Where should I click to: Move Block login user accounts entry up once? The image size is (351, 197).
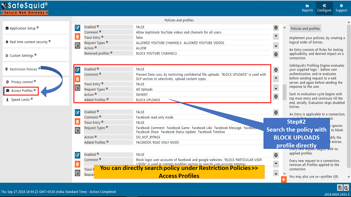click(x=276, y=164)
